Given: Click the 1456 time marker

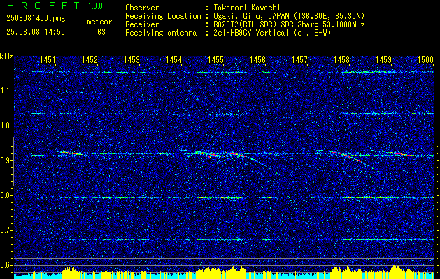Looking at the screenshot, I should (257, 59).
